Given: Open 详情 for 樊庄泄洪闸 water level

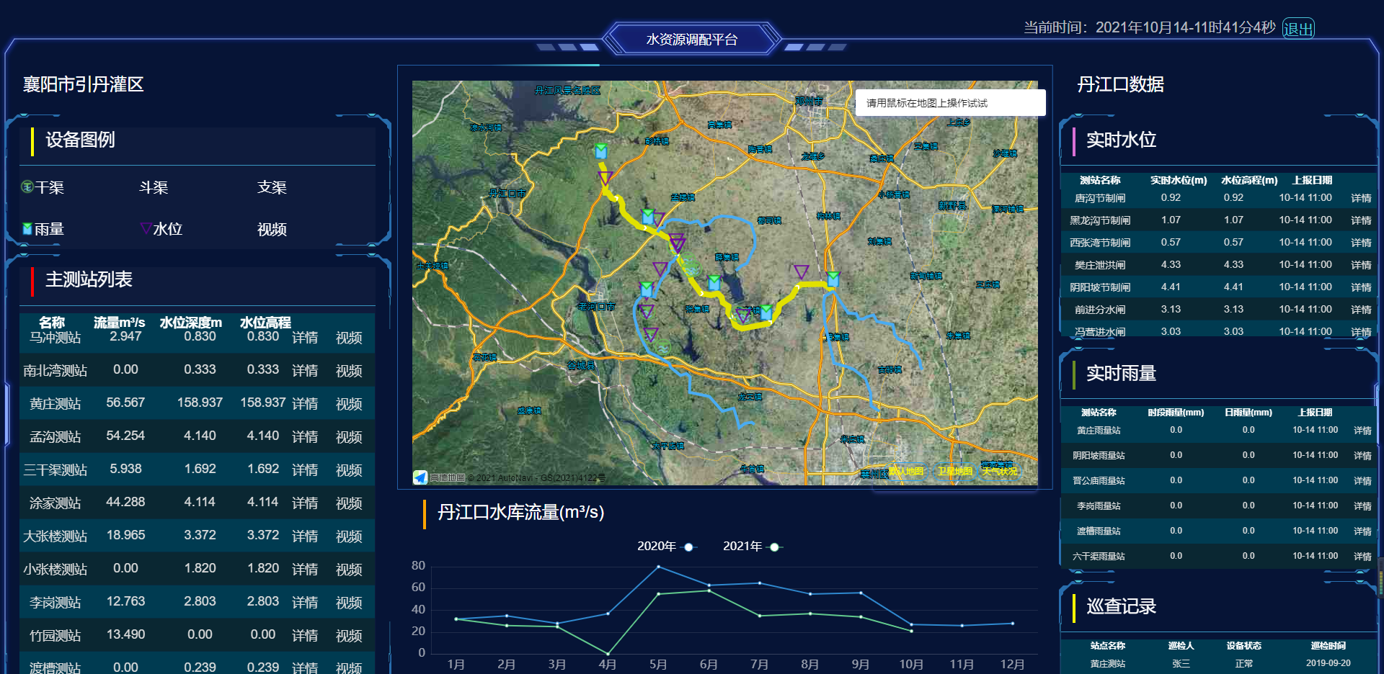Looking at the screenshot, I should tap(1361, 265).
